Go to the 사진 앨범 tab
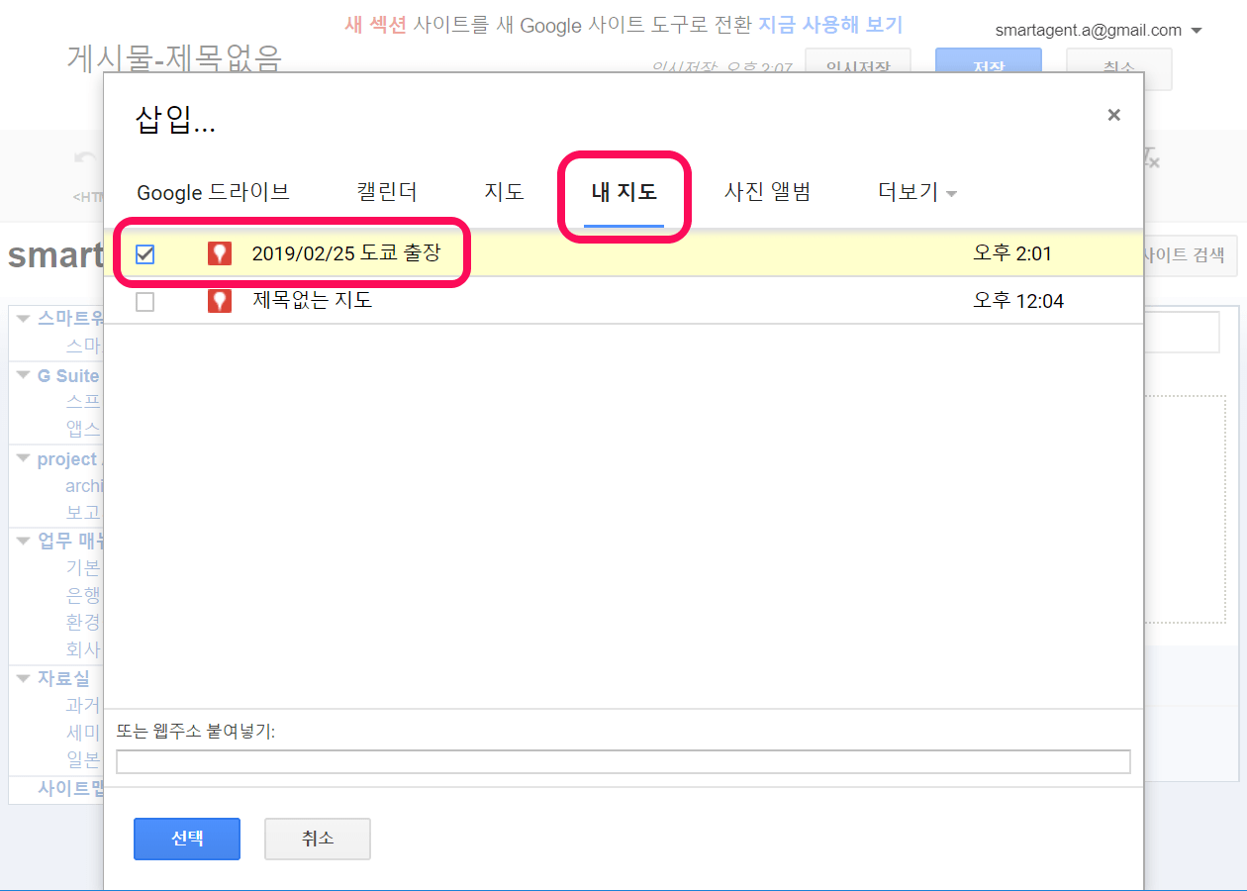This screenshot has width=1247, height=891. pos(767,192)
